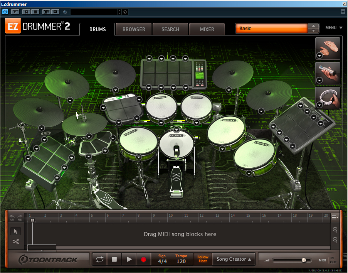Select the arrow pointer tool
Screen dimensions: 348x273
pyautogui.click(x=15, y=231)
